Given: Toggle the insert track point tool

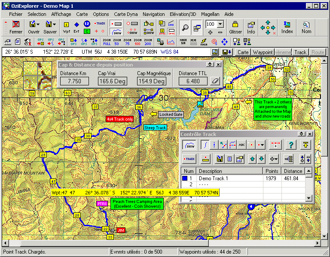Looking at the screenshot, I should point(232,145).
